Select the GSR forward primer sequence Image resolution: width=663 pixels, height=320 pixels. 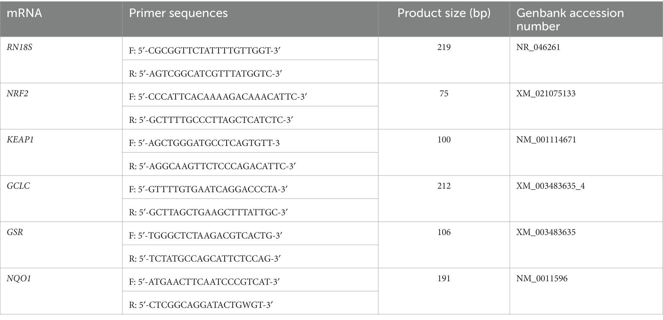click(x=206, y=235)
